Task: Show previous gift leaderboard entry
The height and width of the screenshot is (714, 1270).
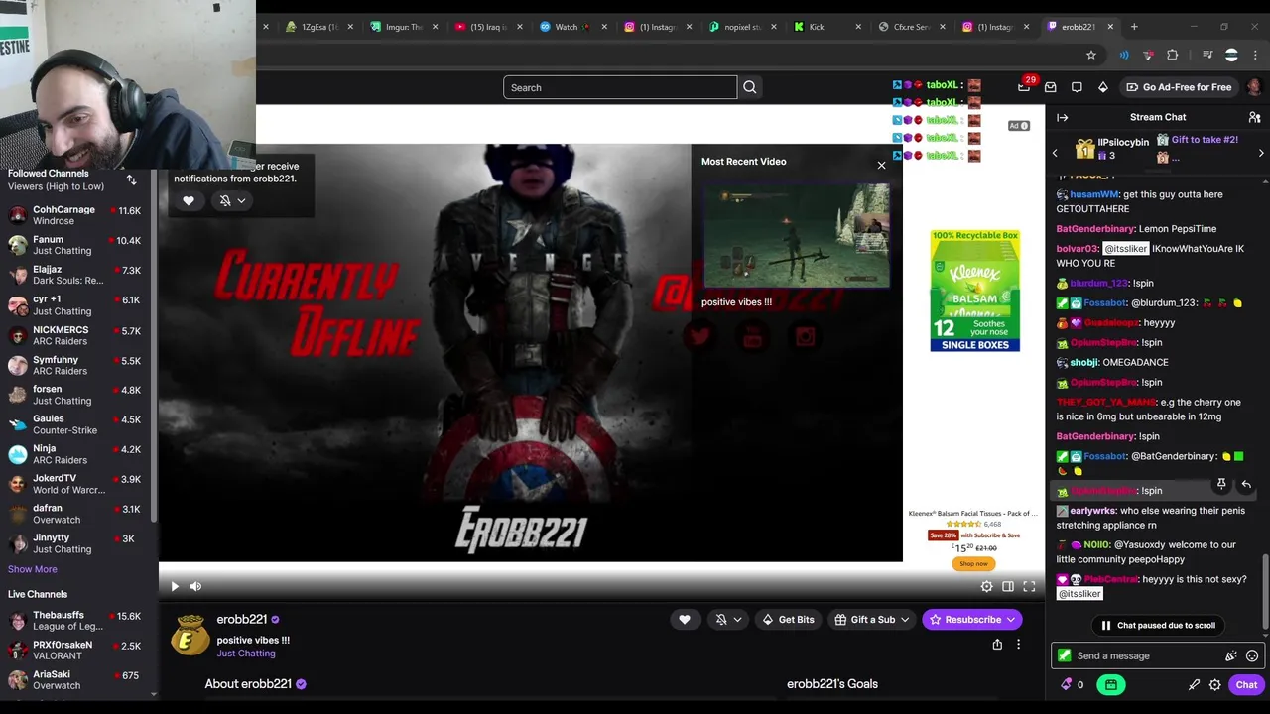Action: (1055, 153)
